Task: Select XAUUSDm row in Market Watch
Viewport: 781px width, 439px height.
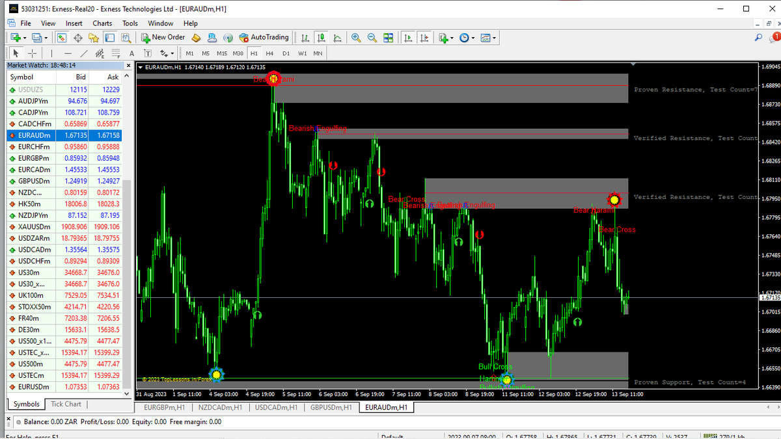Action: (64, 227)
